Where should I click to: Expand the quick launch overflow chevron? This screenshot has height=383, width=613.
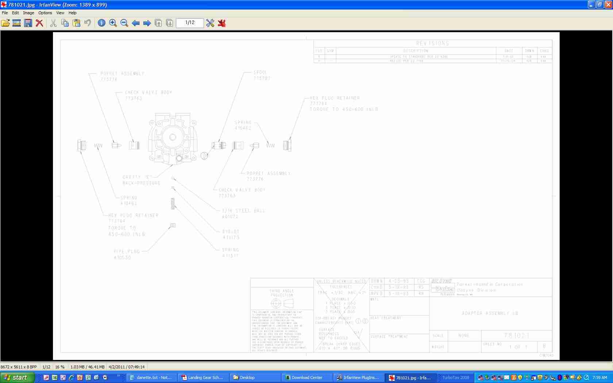tap(118, 376)
